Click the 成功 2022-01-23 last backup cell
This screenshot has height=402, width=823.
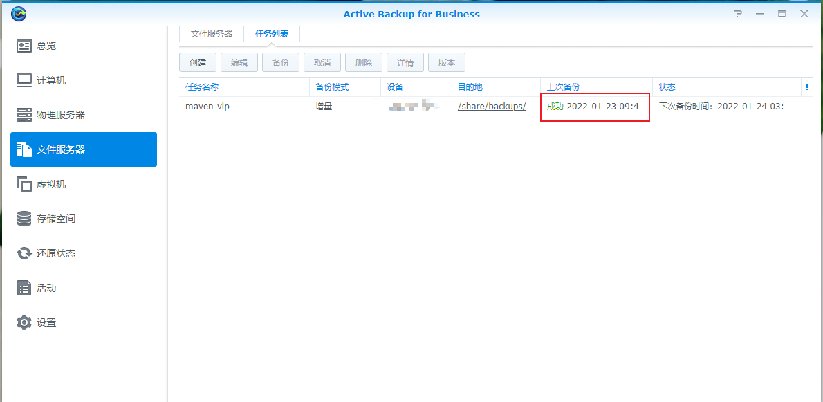(x=596, y=106)
